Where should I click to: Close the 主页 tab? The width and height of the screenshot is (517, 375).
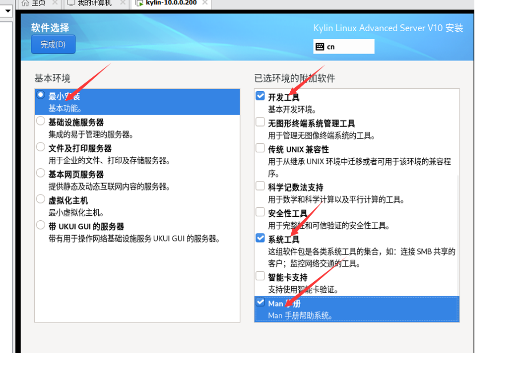[55, 2]
